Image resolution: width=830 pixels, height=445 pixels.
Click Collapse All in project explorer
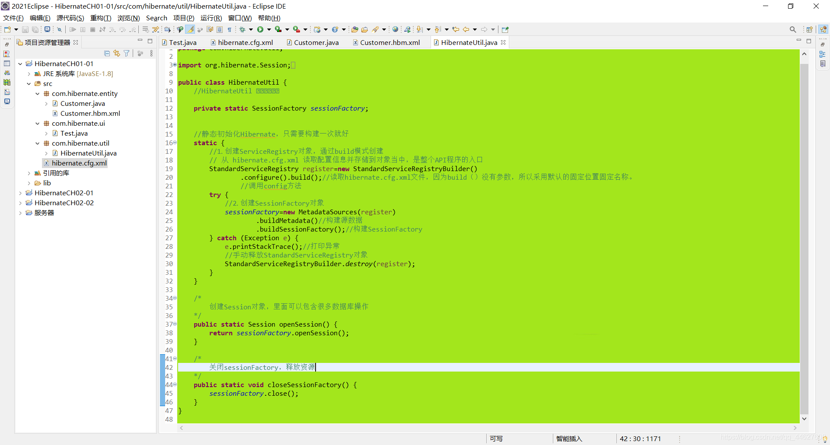107,53
